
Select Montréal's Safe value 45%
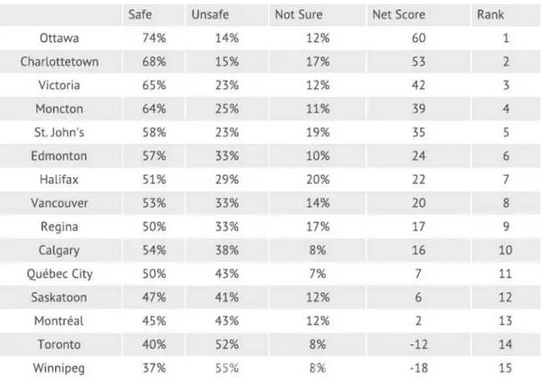[x=154, y=321]
